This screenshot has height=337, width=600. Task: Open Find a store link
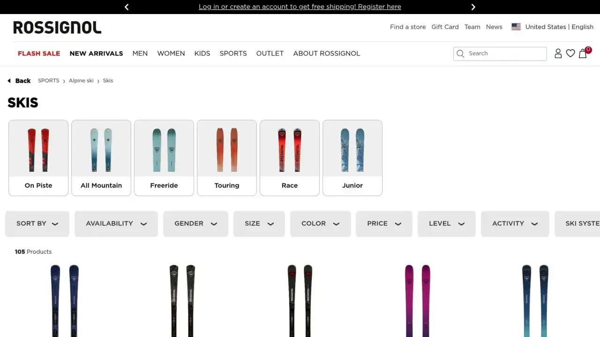tap(408, 27)
